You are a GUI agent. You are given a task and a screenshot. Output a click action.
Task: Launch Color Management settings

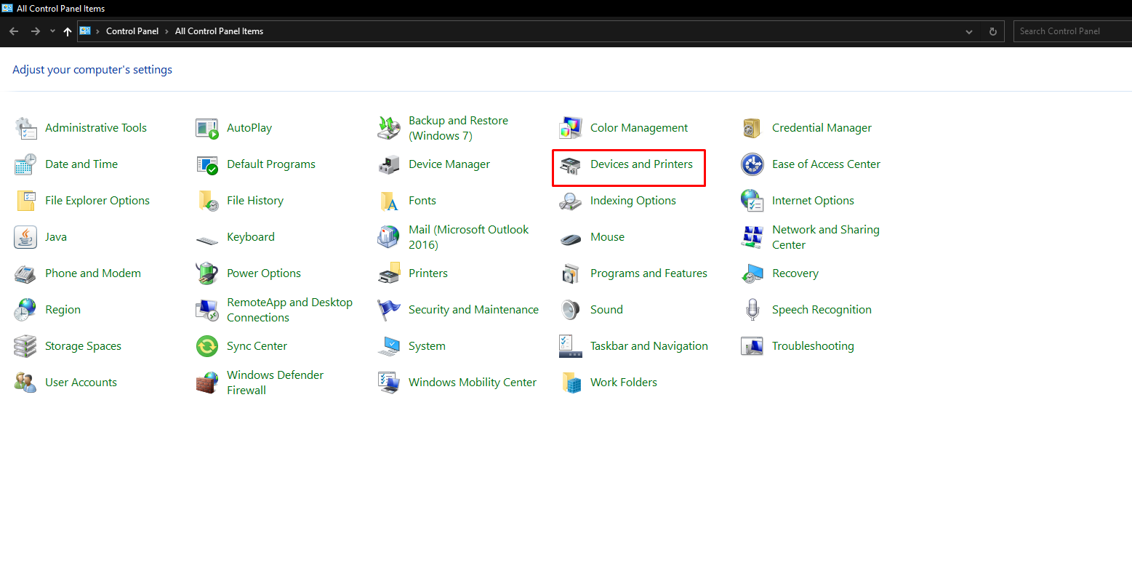[638, 127]
